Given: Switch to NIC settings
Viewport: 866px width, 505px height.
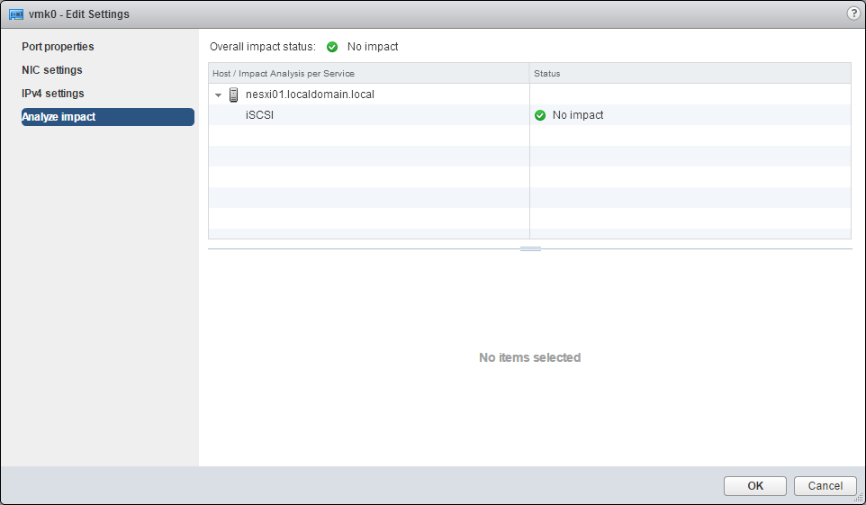Looking at the screenshot, I should [52, 70].
